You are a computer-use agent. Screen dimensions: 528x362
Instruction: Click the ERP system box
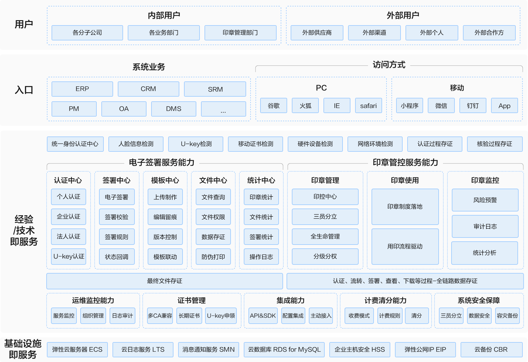82,89
